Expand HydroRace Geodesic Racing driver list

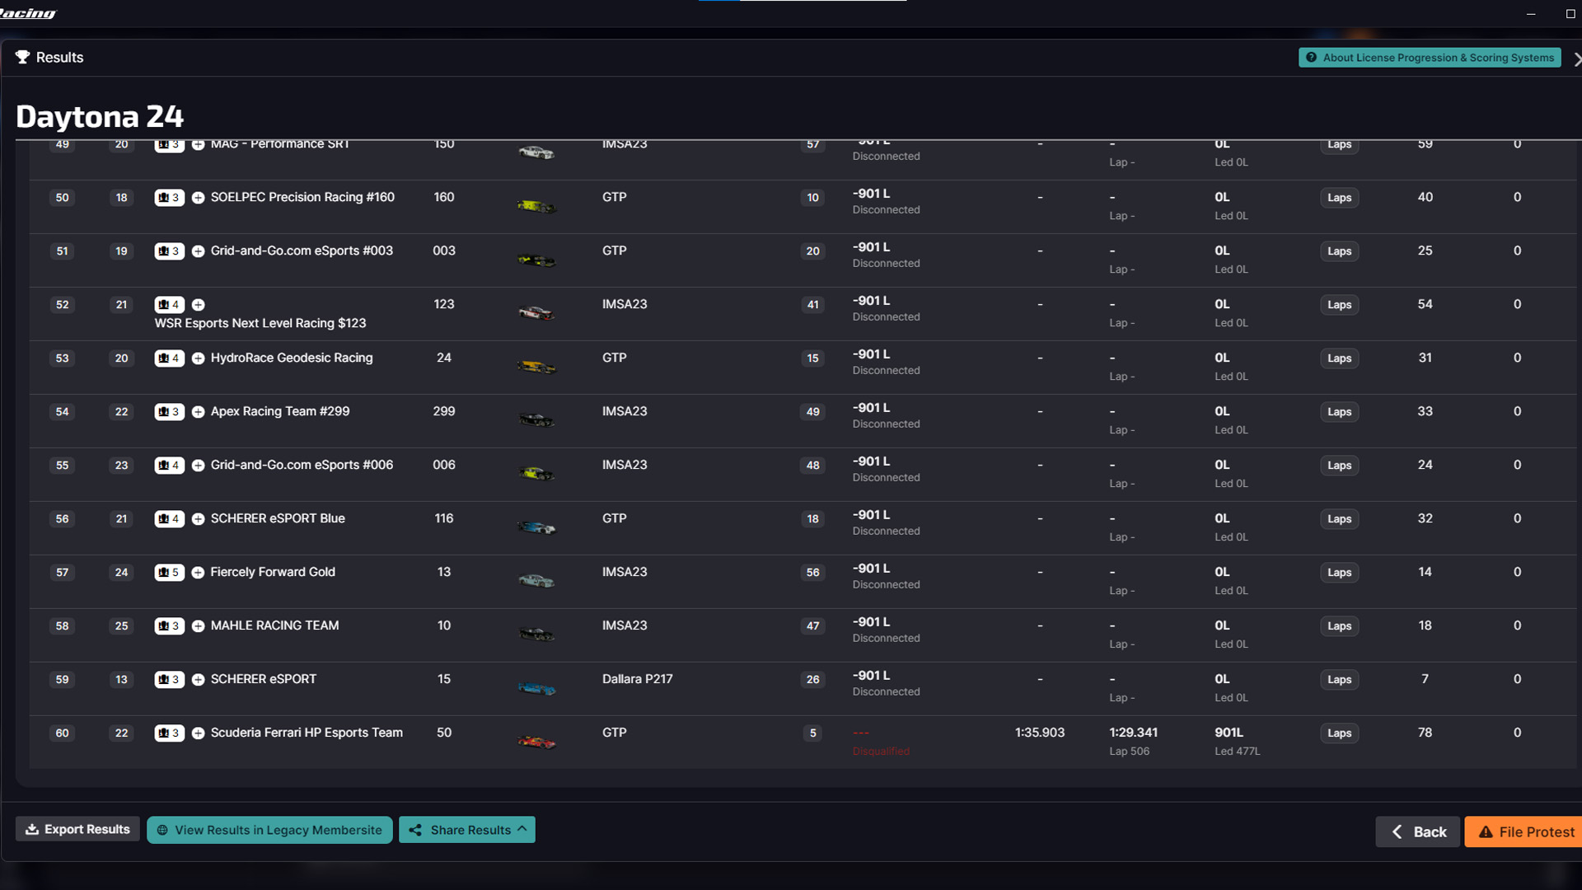[x=198, y=358]
